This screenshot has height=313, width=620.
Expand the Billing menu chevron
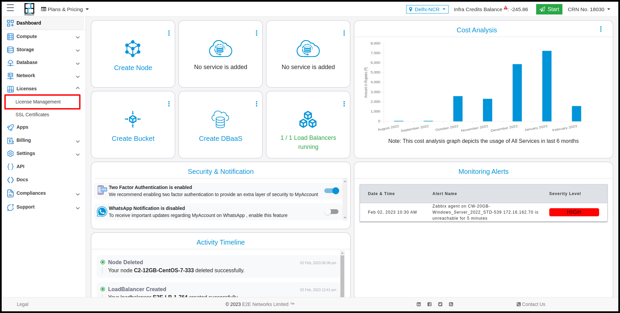pos(78,141)
